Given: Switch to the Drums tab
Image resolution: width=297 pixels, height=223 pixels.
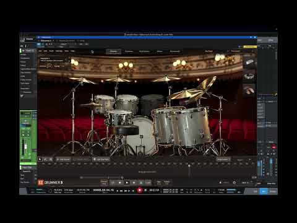Looking at the screenshot, I should [x=113, y=51].
